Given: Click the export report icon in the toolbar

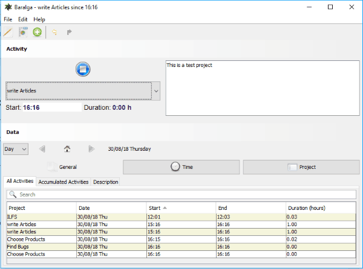Looking at the screenshot, I should [23, 32].
